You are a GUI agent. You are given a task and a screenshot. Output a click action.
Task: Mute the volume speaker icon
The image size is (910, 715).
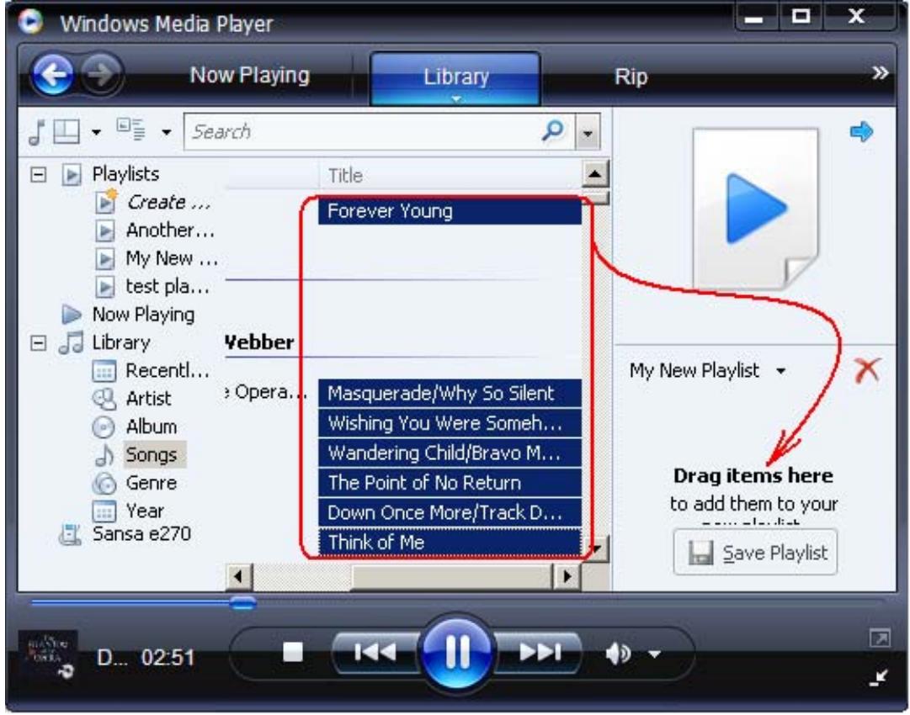pyautogui.click(x=618, y=654)
